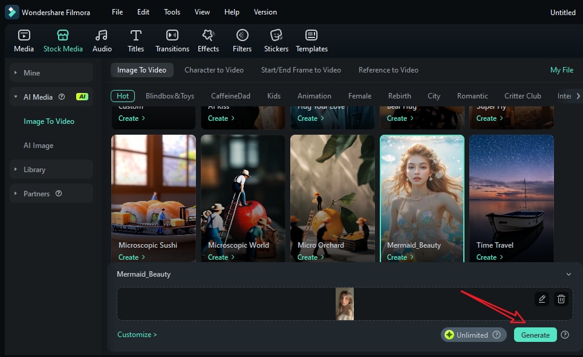Image resolution: width=583 pixels, height=357 pixels.
Task: Select Image To Video in sidebar
Action: pos(49,121)
